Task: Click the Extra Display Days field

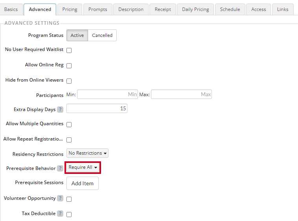Action: tap(97, 108)
